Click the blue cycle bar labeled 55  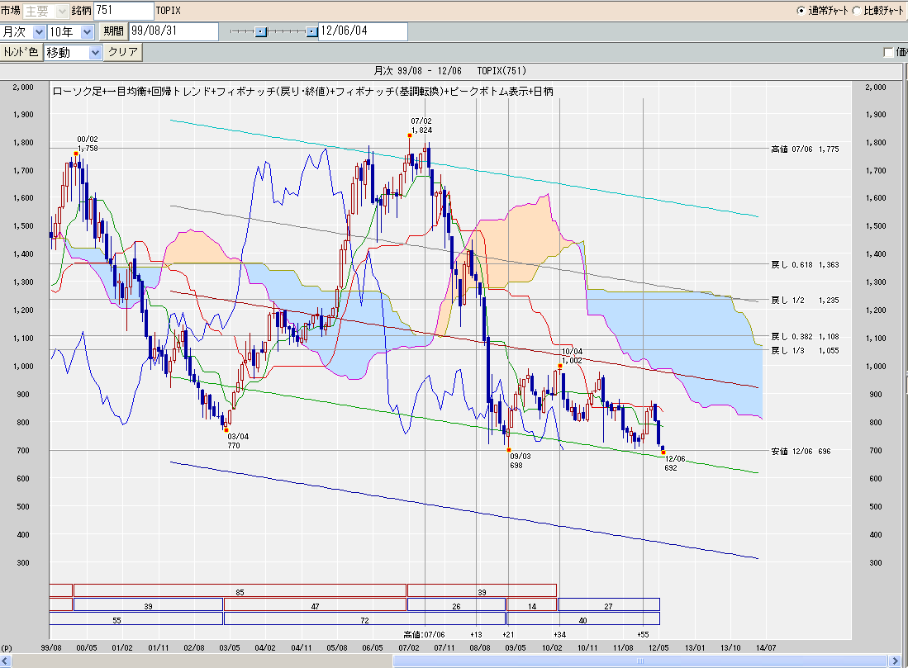coord(136,618)
